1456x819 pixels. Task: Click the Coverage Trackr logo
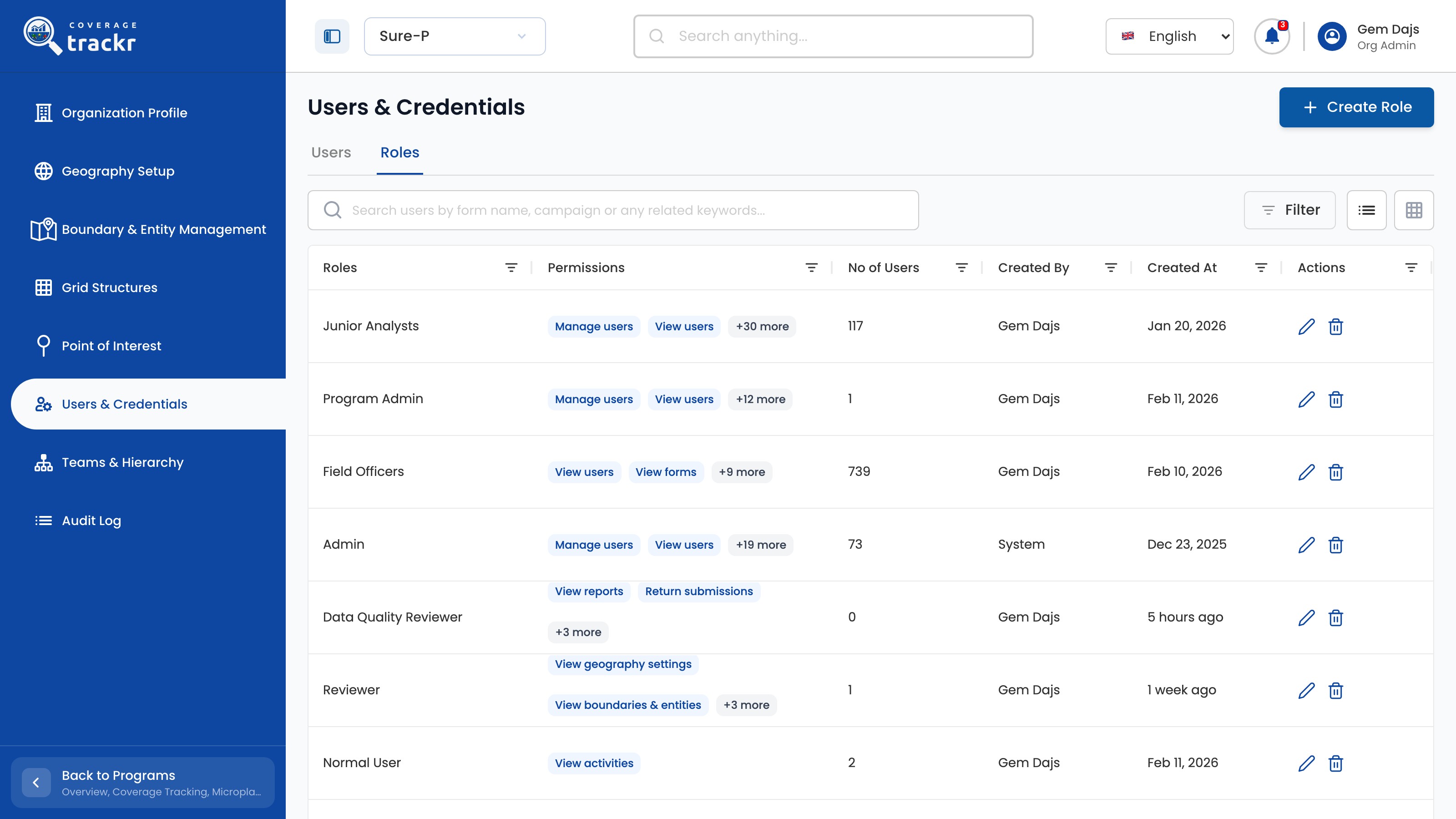pyautogui.click(x=80, y=36)
